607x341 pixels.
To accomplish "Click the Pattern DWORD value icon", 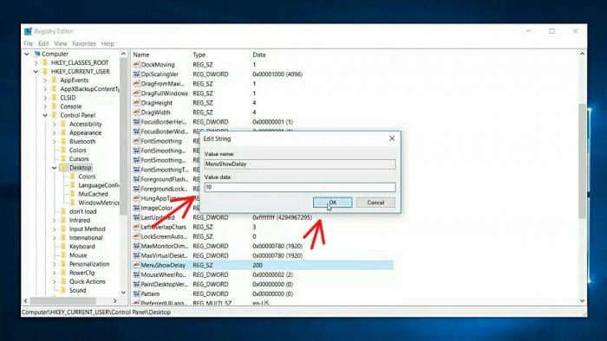I will point(136,293).
